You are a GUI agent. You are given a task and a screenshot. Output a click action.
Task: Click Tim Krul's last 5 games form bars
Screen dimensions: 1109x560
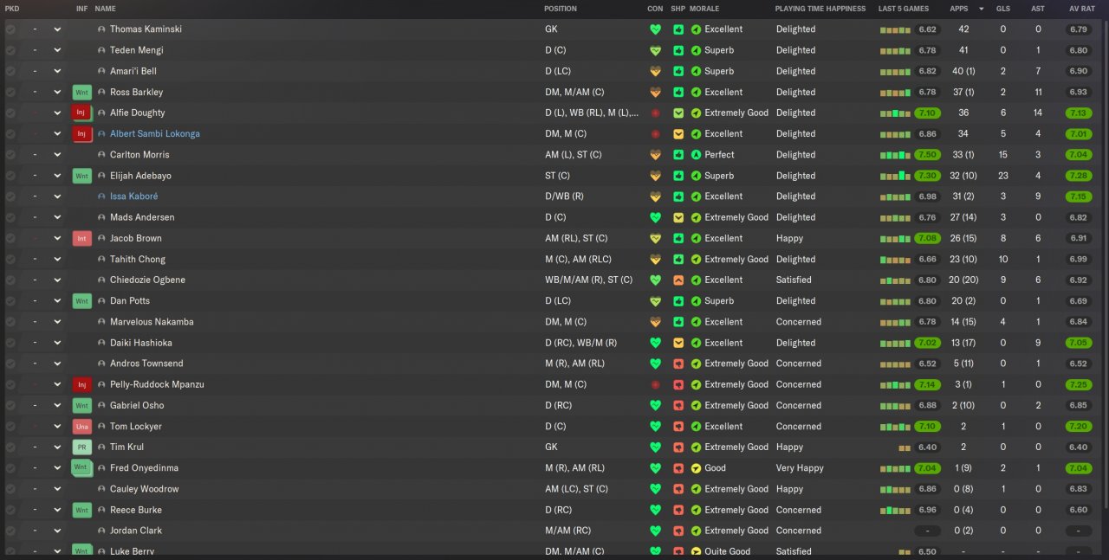pyautogui.click(x=905, y=447)
